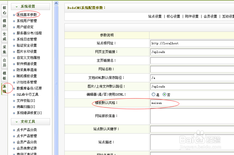Open 会员产品分类 link
The height and width of the screenshot is (155, 234).
[x=27, y=142]
